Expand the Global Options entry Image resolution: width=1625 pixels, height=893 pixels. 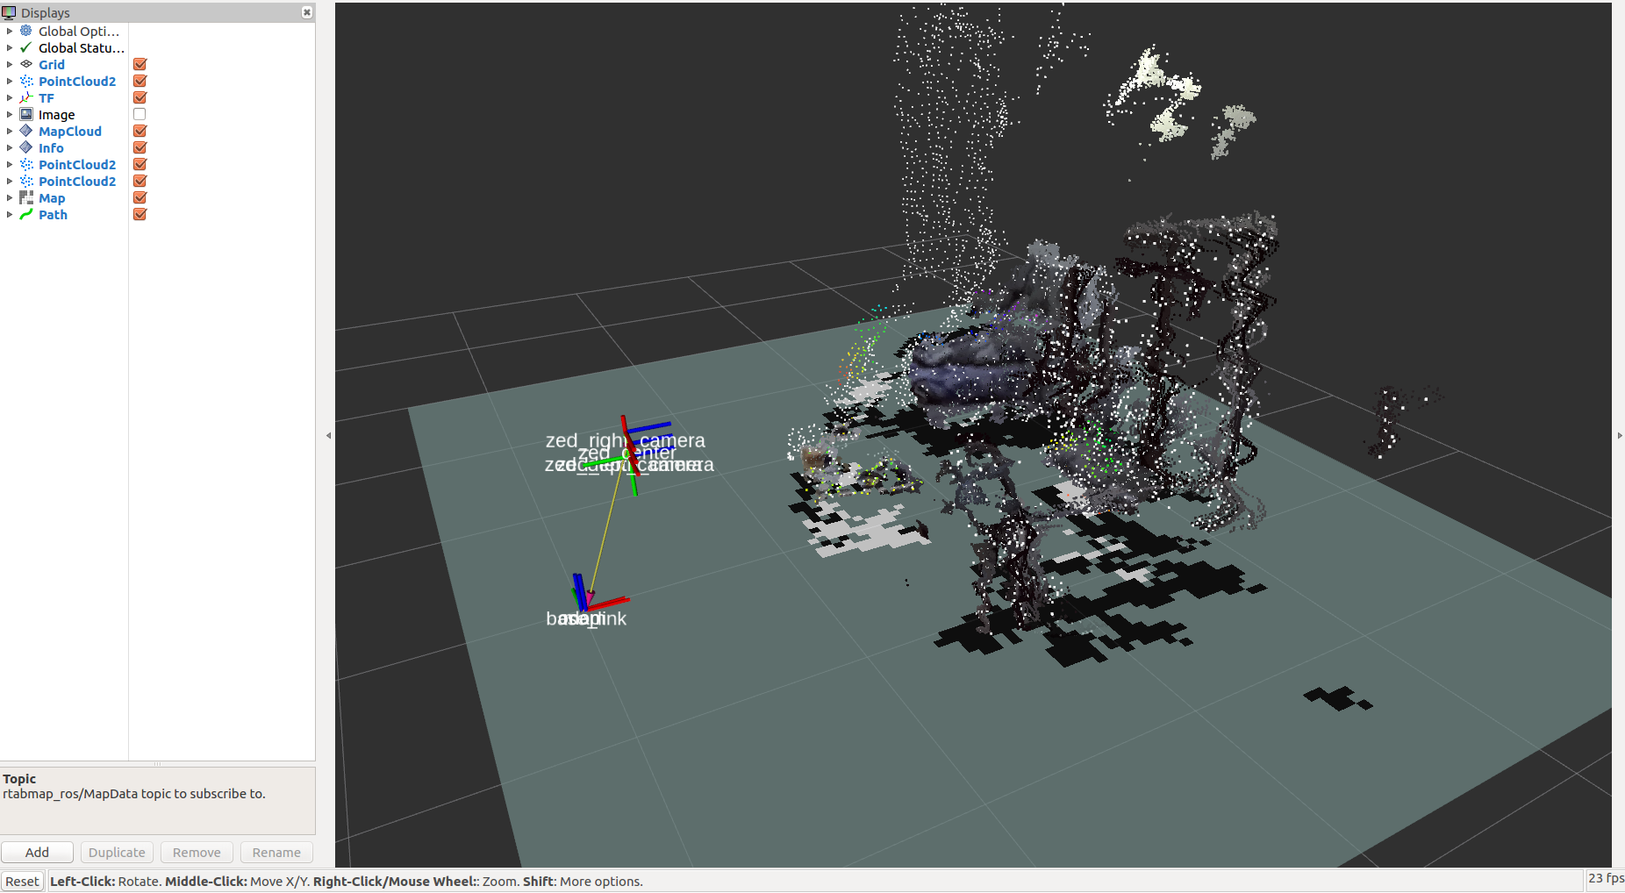10,31
